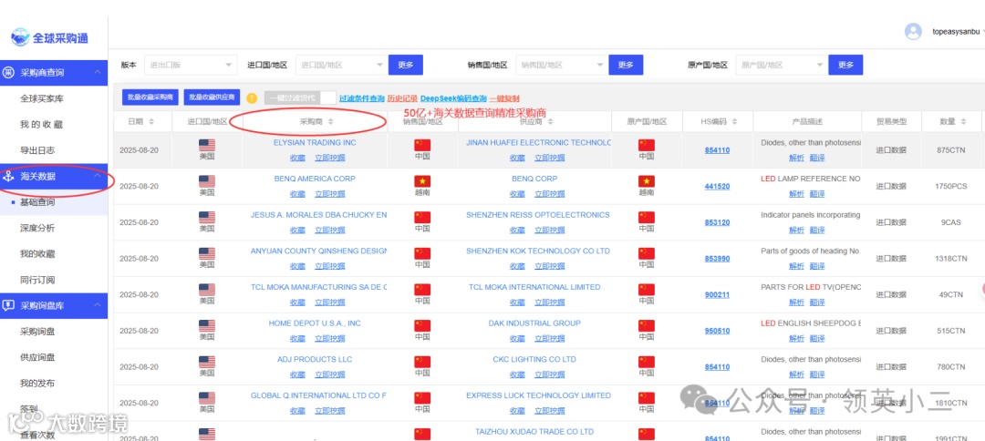Open 同行订阅 in the sidebar
Screen dimensions: 985x441
(37, 280)
